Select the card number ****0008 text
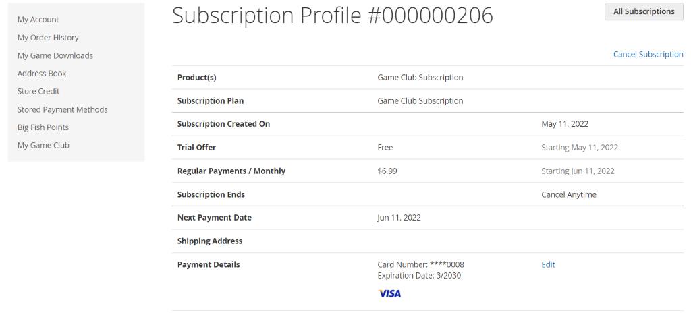The image size is (691, 321). coord(420,265)
